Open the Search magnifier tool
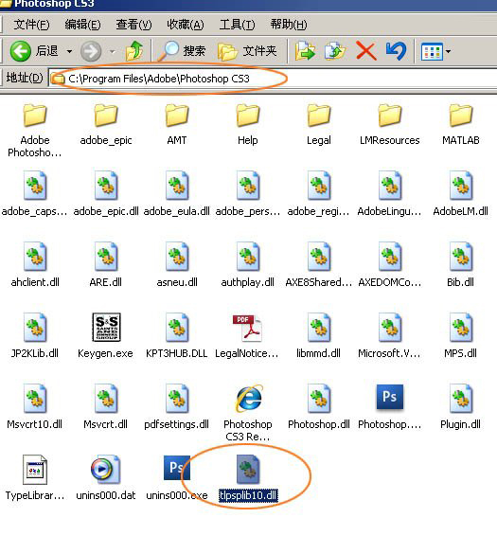This screenshot has width=497, height=536. (169, 50)
